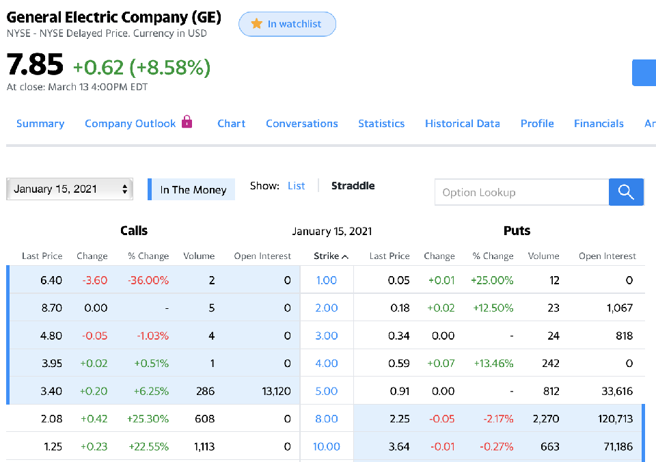This screenshot has width=656, height=462.
Task: Open the Financials tab
Action: coord(599,124)
